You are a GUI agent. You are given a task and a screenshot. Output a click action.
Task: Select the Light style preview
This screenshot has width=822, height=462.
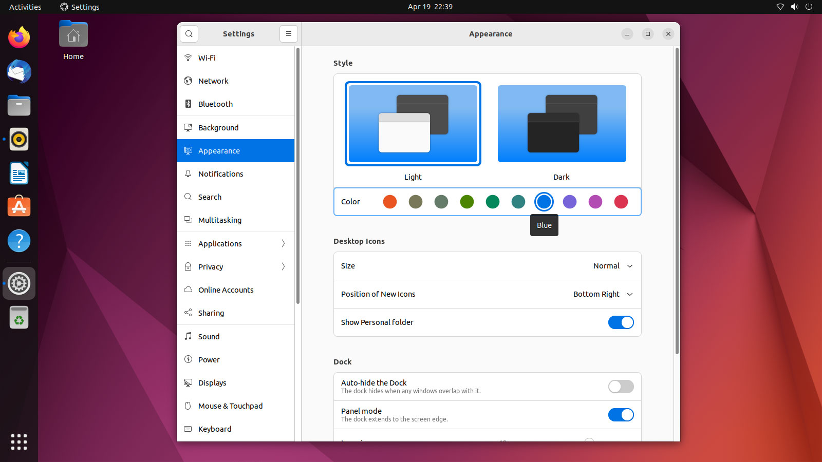[413, 123]
